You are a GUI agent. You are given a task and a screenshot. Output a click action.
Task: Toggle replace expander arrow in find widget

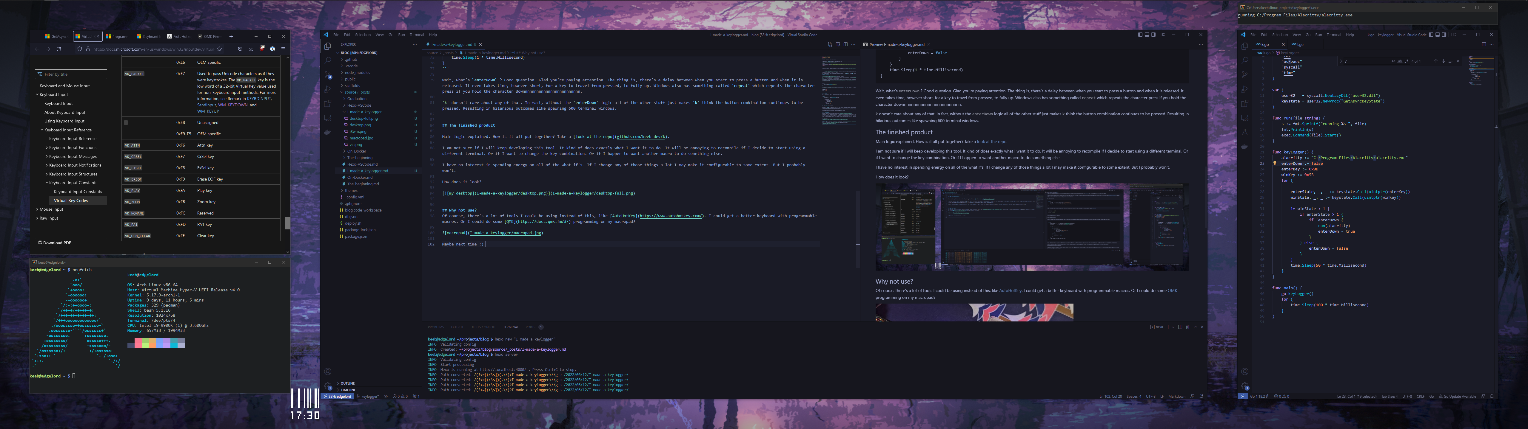(1341, 61)
